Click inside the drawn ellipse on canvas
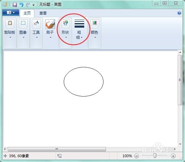The width and height of the screenshot is (185, 162). tap(84, 82)
